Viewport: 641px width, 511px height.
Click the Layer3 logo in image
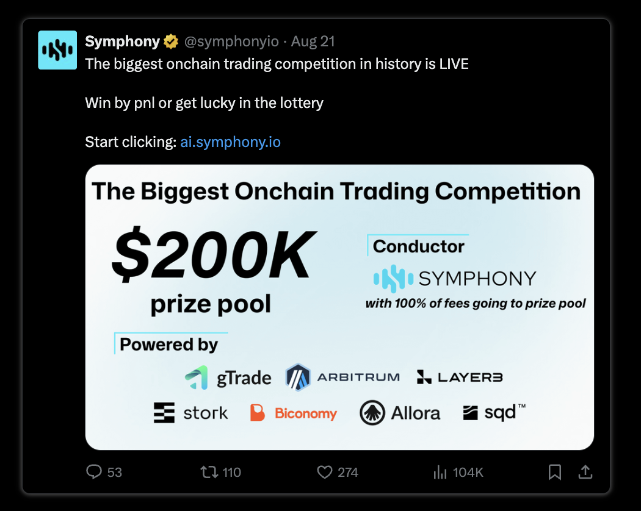(x=460, y=377)
